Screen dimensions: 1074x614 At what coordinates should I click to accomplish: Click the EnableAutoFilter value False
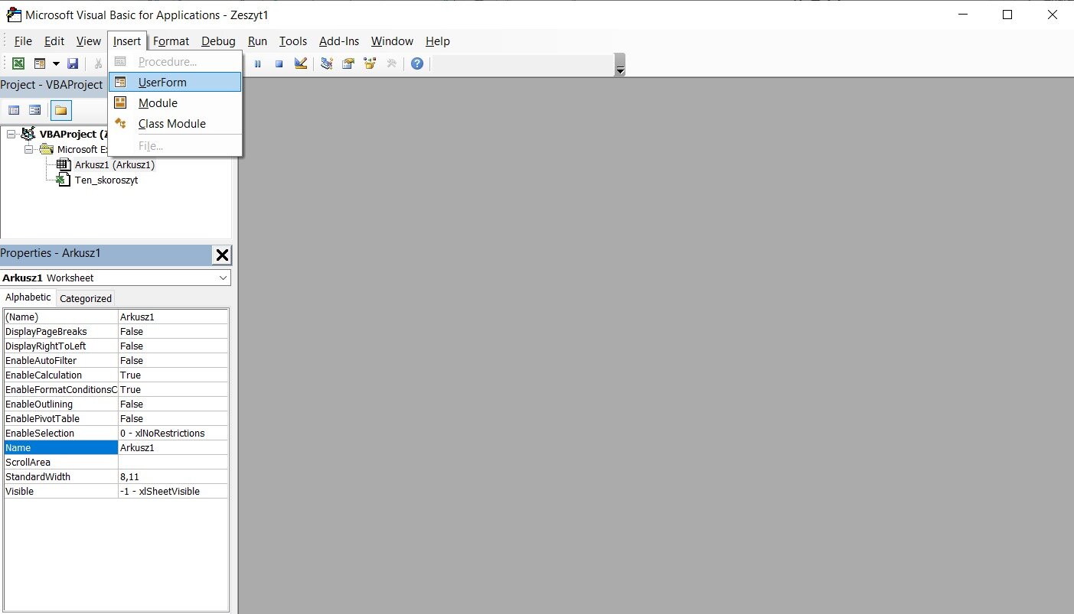(x=173, y=360)
